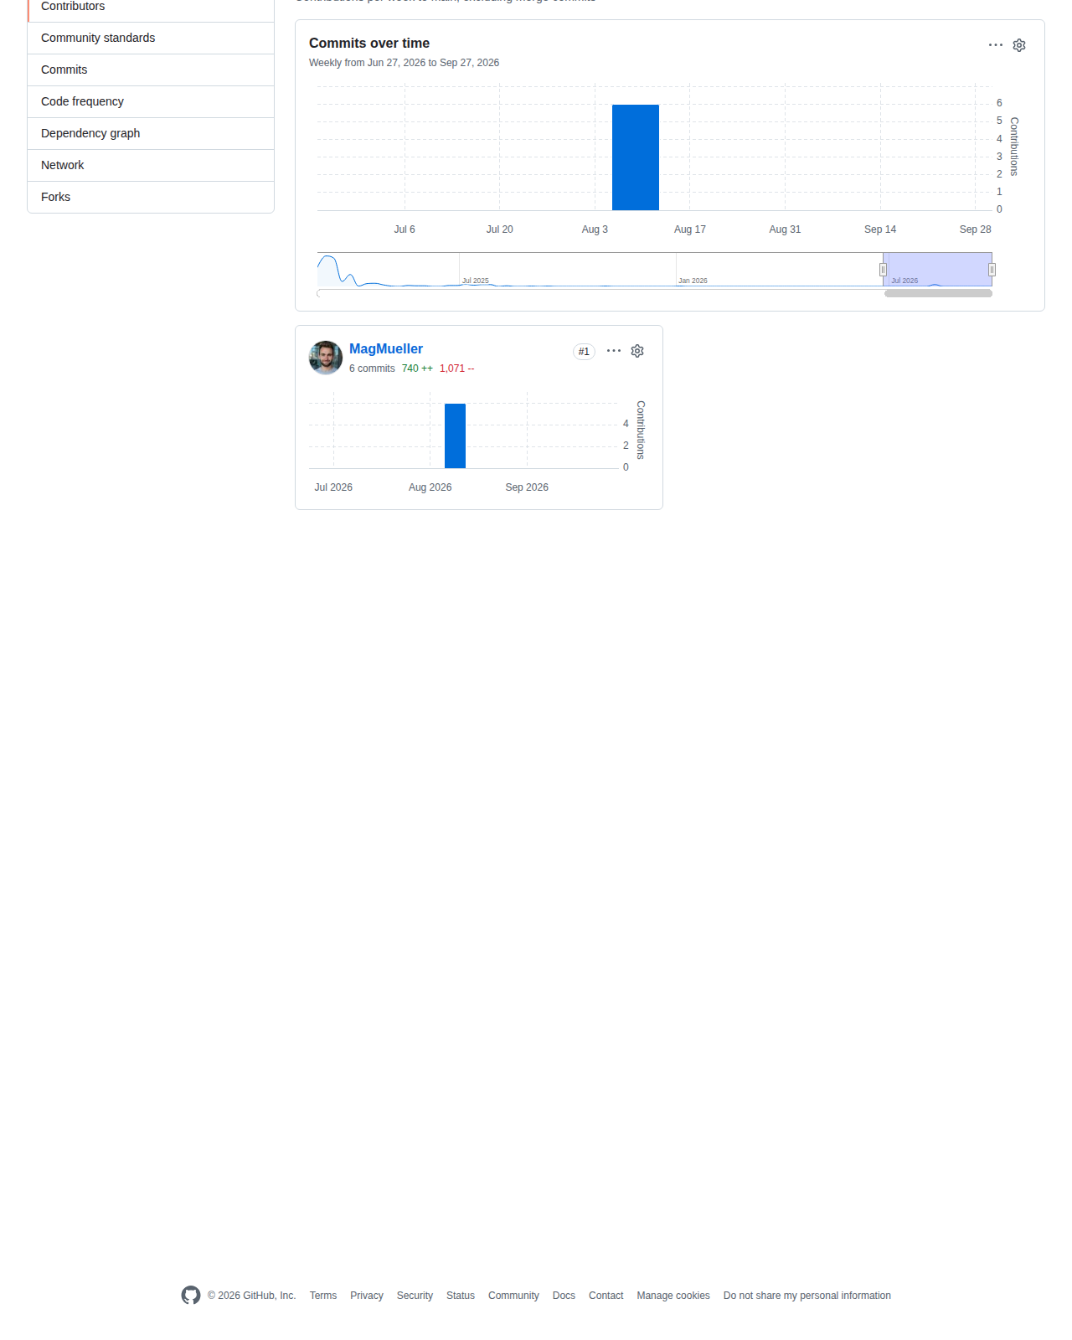Open MagMueller profile link
Image resolution: width=1072 pixels, height=1340 pixels.
(386, 349)
